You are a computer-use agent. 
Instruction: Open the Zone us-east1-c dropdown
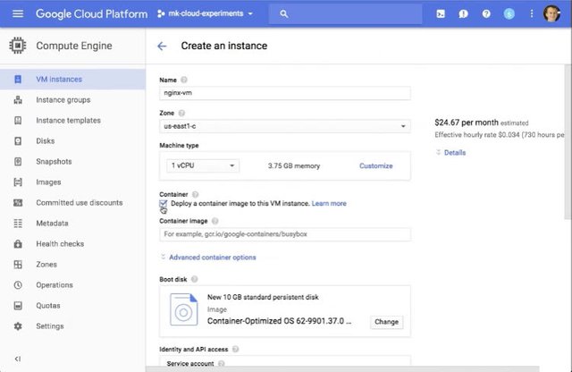pyautogui.click(x=284, y=126)
